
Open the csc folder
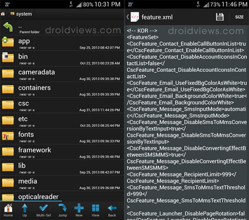pyautogui.click(x=62, y=105)
